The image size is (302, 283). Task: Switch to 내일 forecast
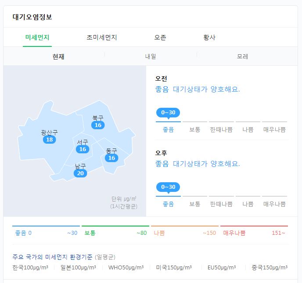pyautogui.click(x=151, y=57)
